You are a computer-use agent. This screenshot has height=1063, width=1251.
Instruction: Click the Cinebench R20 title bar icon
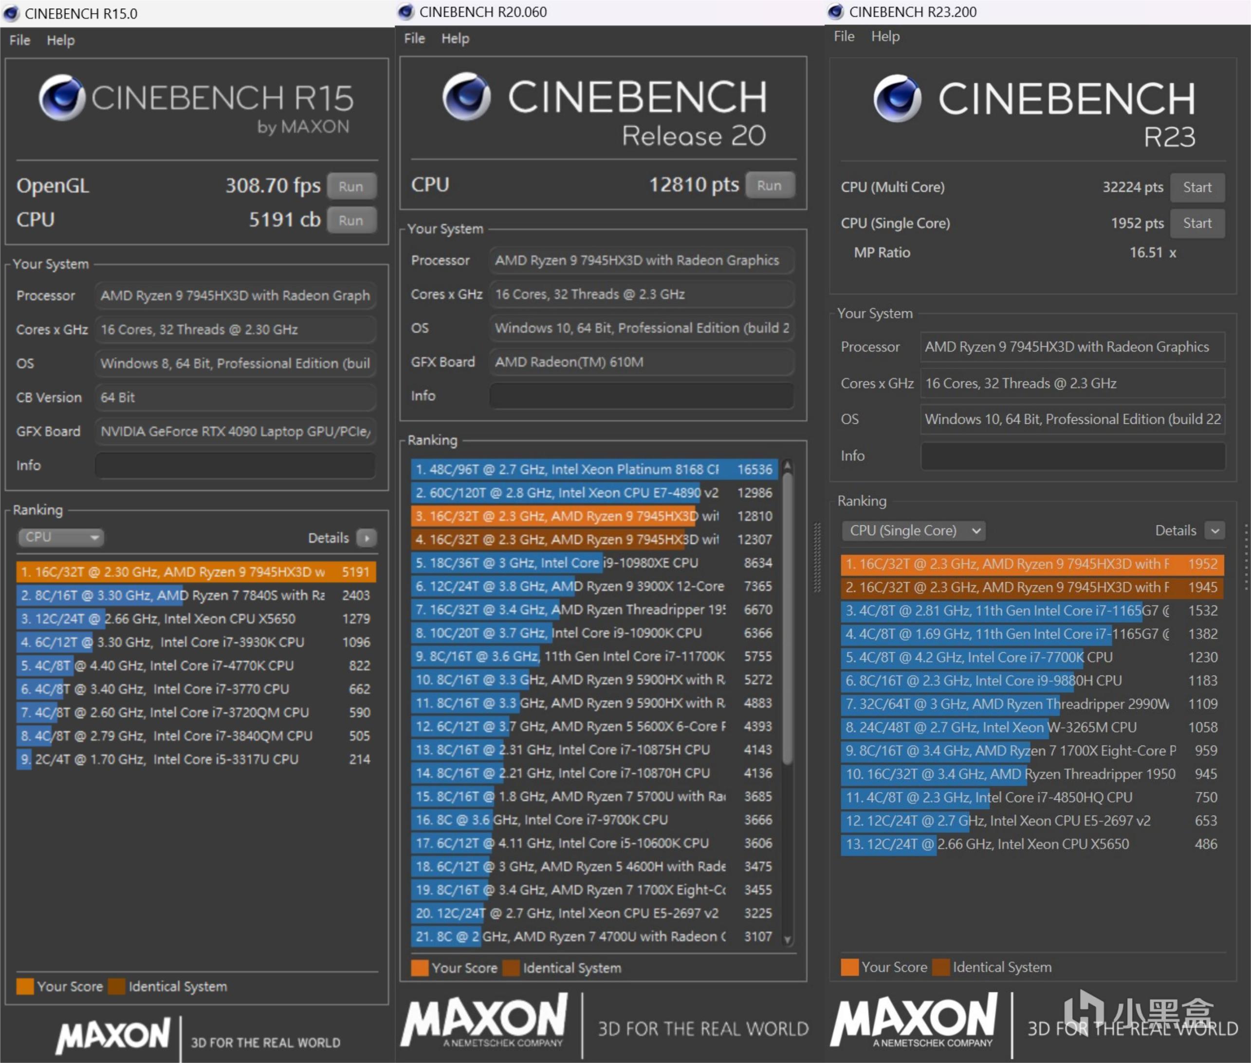pos(406,12)
